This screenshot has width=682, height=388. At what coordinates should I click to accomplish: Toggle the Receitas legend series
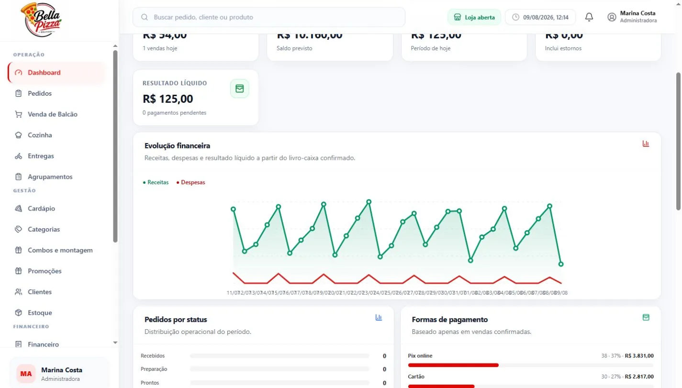pos(156,182)
